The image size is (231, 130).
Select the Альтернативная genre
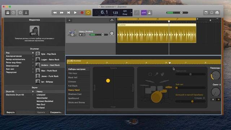click(14, 56)
